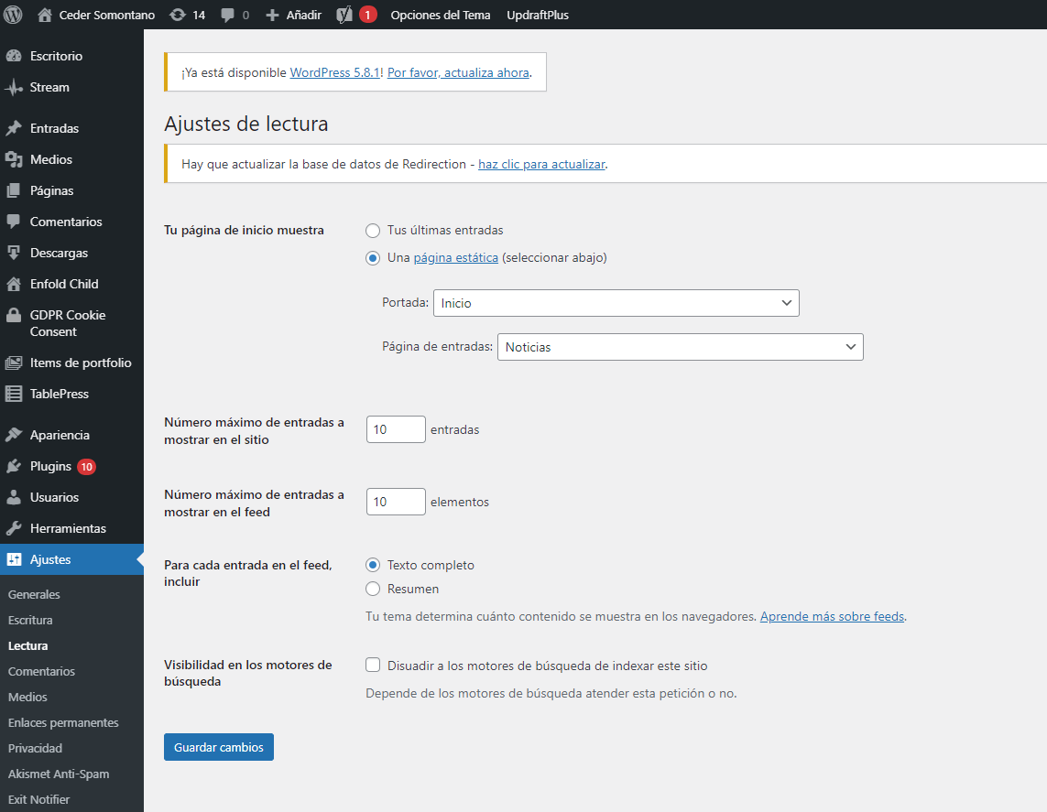1047x812 pixels.
Task: Click the Visibilidad en los motores de búsqueda label
Action: pos(247,673)
